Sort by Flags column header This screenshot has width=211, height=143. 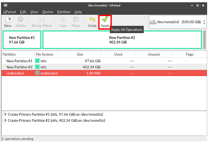coord(190,54)
